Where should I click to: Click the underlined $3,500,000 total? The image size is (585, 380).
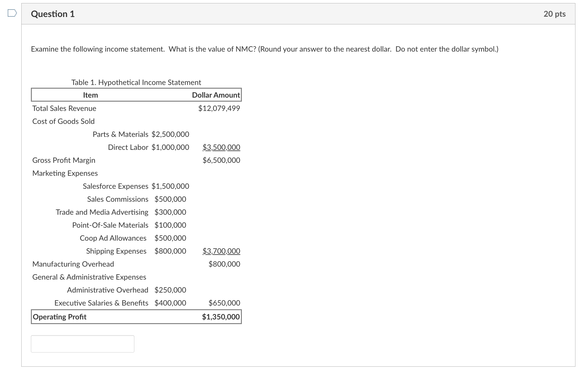click(x=221, y=147)
